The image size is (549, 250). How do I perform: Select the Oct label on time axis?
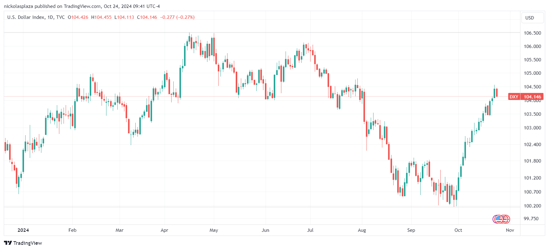click(x=458, y=230)
